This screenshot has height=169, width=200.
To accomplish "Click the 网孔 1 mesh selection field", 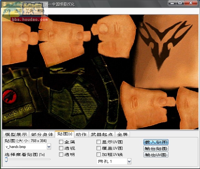I will (x=112, y=161).
